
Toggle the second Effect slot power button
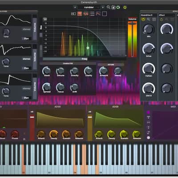coord(162,19)
